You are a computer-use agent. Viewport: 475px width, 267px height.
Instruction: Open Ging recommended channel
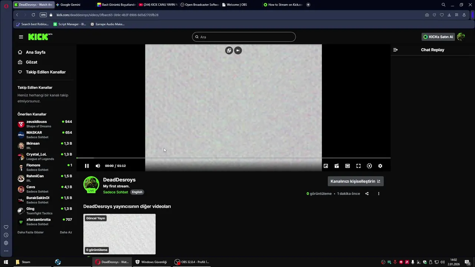coord(45,211)
